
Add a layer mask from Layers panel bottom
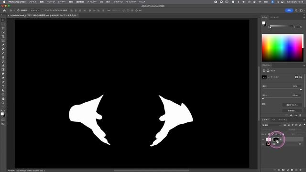coord(284,170)
